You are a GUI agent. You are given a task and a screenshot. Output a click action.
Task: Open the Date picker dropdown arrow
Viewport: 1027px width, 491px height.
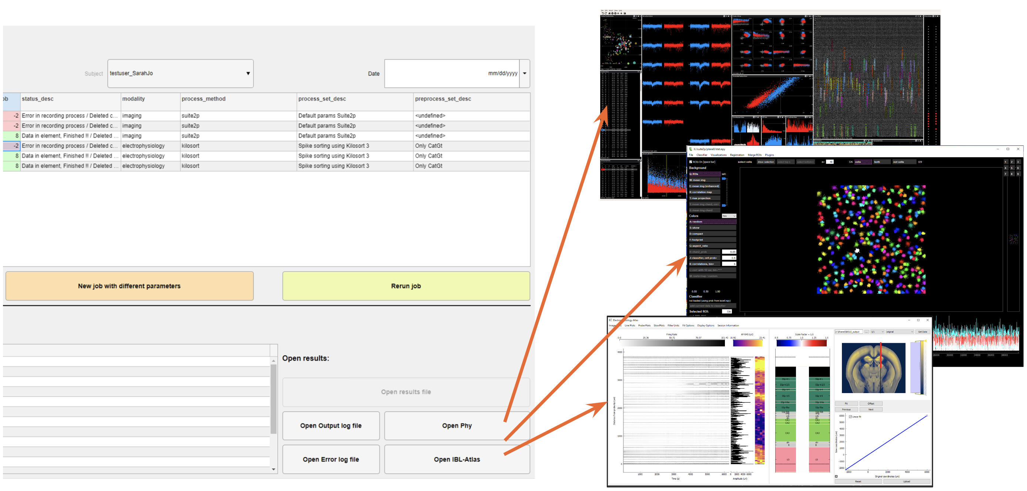pyautogui.click(x=525, y=74)
